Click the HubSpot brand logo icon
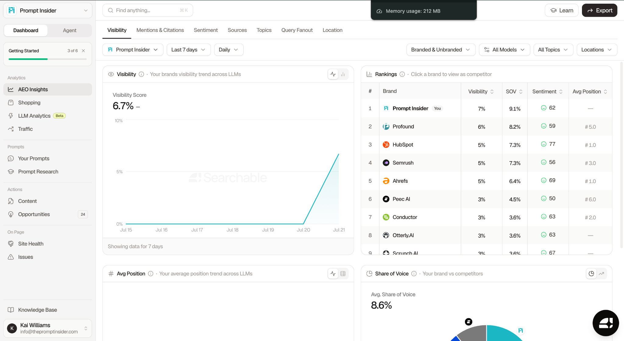This screenshot has width=624, height=341. [x=386, y=144]
